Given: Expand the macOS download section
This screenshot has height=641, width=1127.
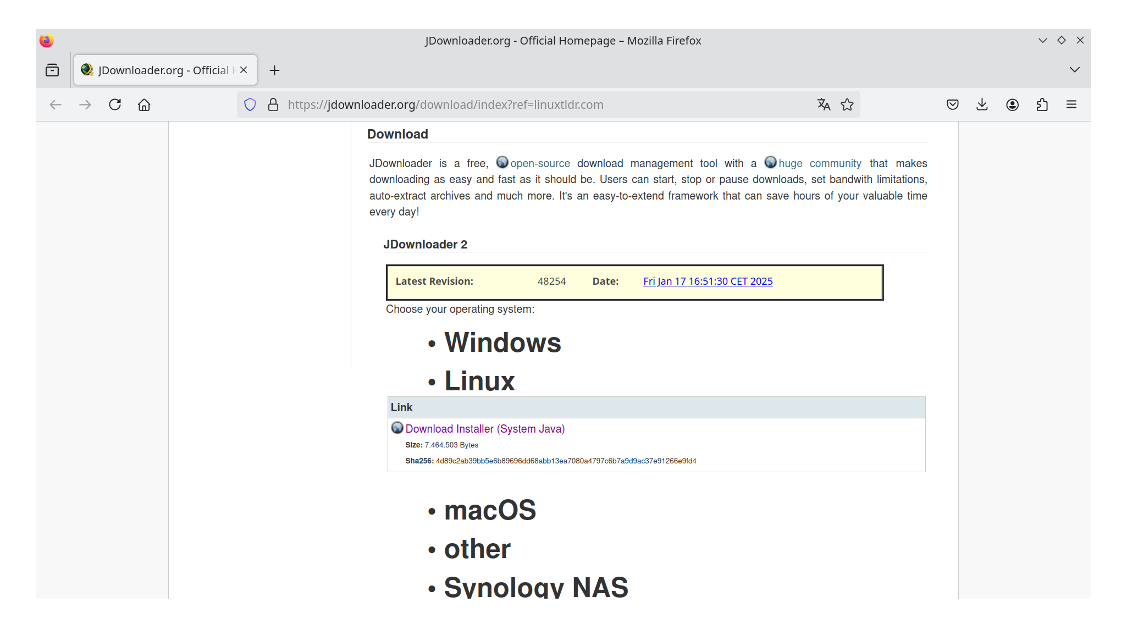Looking at the screenshot, I should [x=490, y=510].
